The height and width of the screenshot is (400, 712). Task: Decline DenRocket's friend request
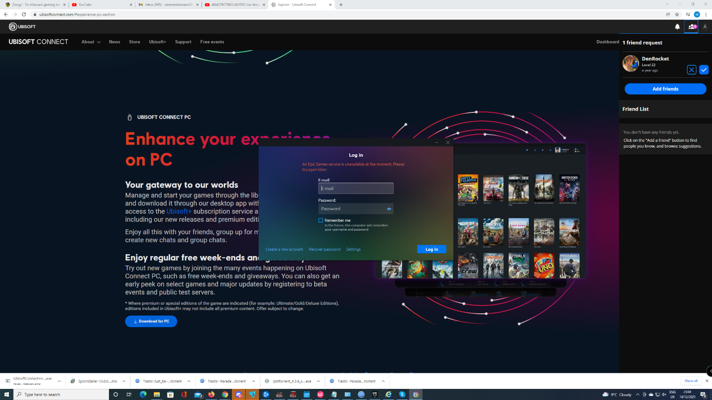(x=692, y=70)
